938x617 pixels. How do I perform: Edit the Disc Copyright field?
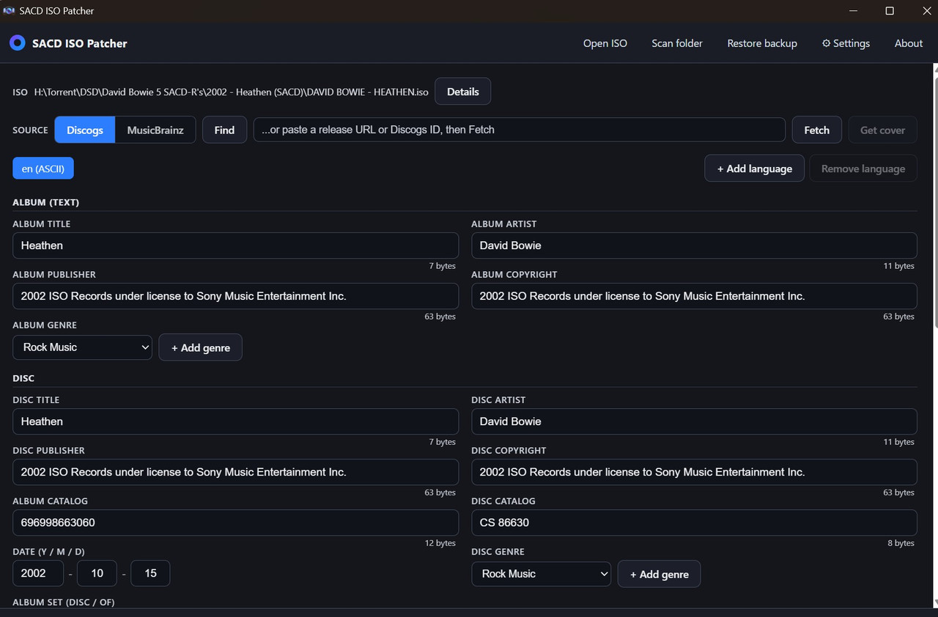coord(694,472)
